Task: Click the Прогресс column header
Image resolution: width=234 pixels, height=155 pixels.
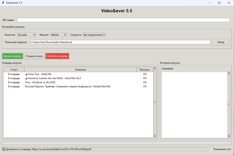Action: click(145, 69)
